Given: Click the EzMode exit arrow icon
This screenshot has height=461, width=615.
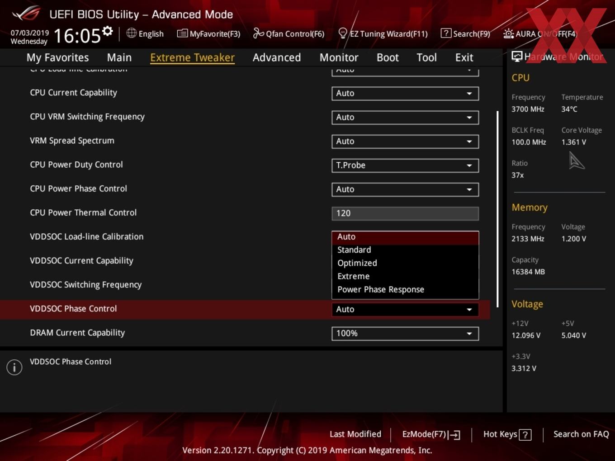Looking at the screenshot, I should [x=454, y=435].
